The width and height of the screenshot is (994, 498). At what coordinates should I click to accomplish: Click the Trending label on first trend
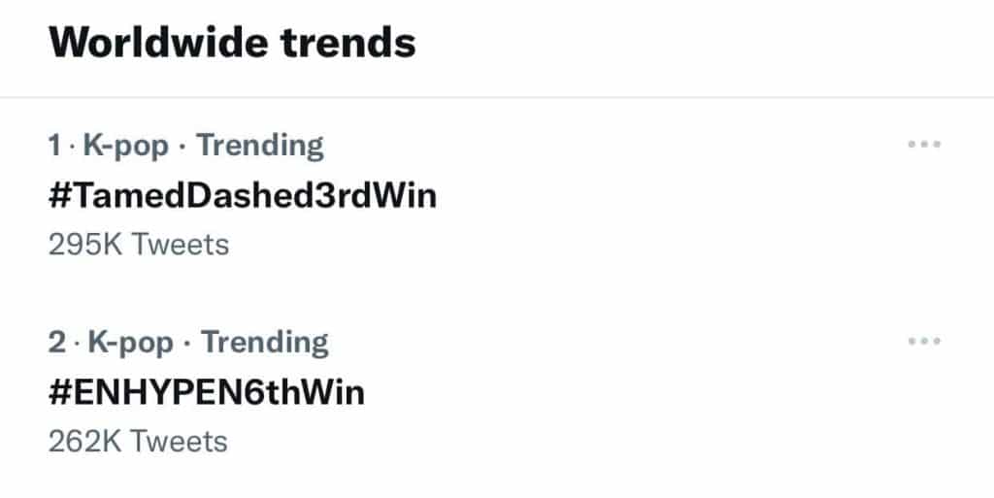click(260, 146)
